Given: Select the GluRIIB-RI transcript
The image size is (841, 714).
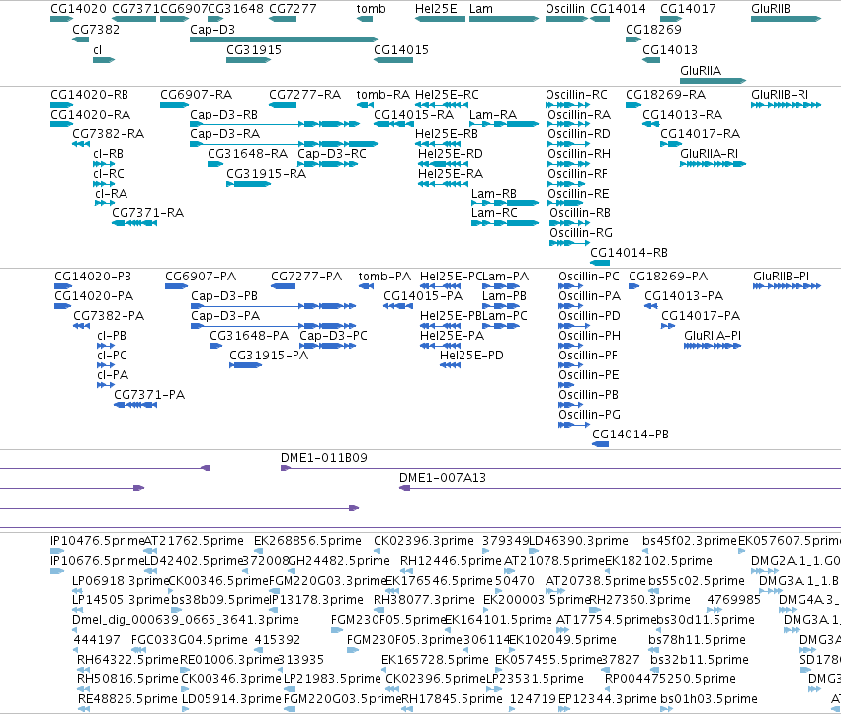Looking at the screenshot, I should (786, 105).
